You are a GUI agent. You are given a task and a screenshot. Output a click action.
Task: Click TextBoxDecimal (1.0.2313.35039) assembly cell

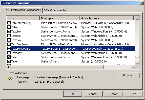coord(102,49)
